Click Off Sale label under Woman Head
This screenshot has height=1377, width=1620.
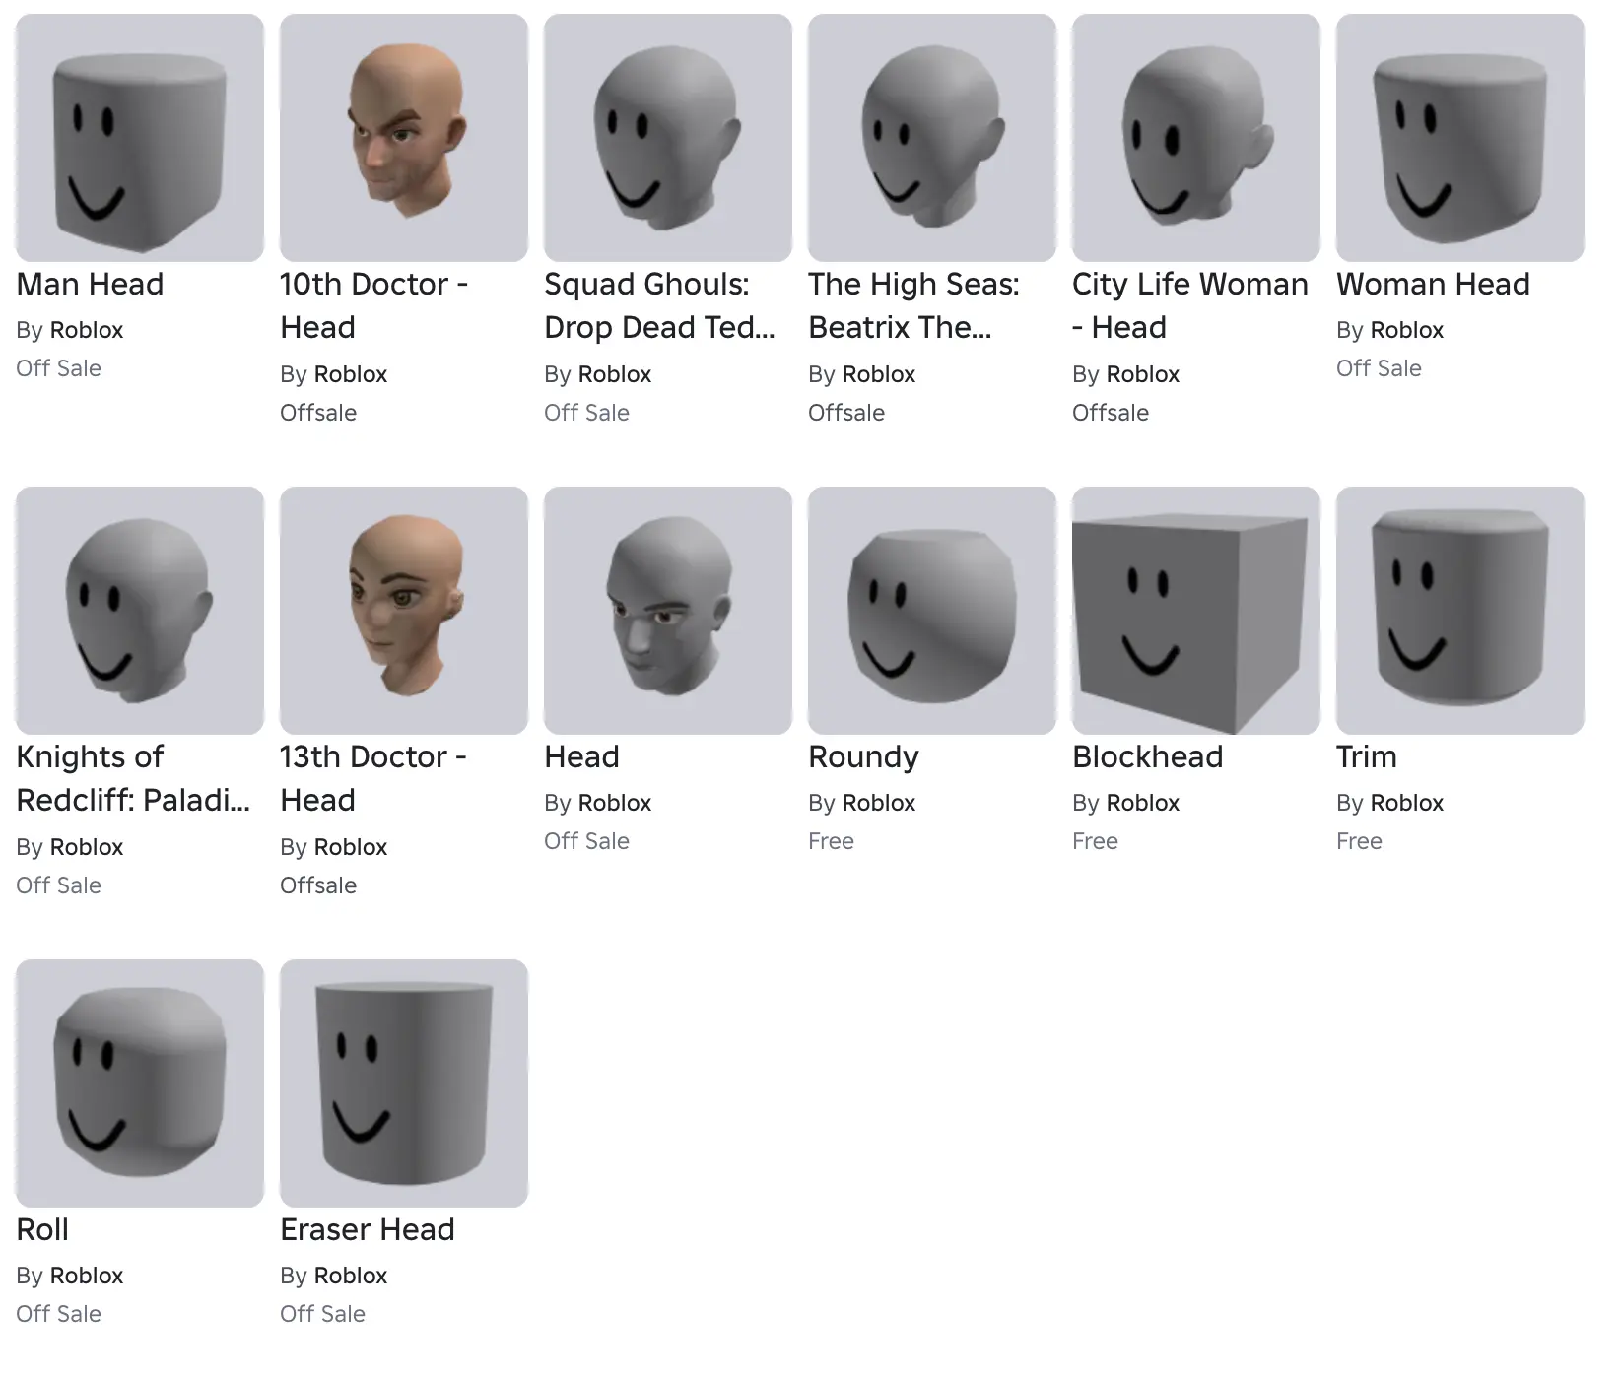point(1379,368)
